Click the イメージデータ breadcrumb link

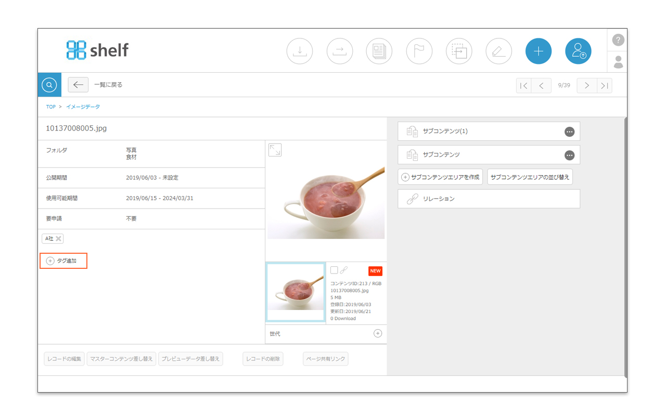pyautogui.click(x=83, y=107)
